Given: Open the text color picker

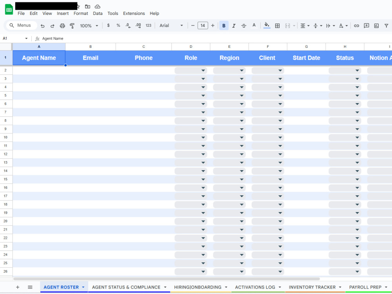Looking at the screenshot, I should 254,25.
